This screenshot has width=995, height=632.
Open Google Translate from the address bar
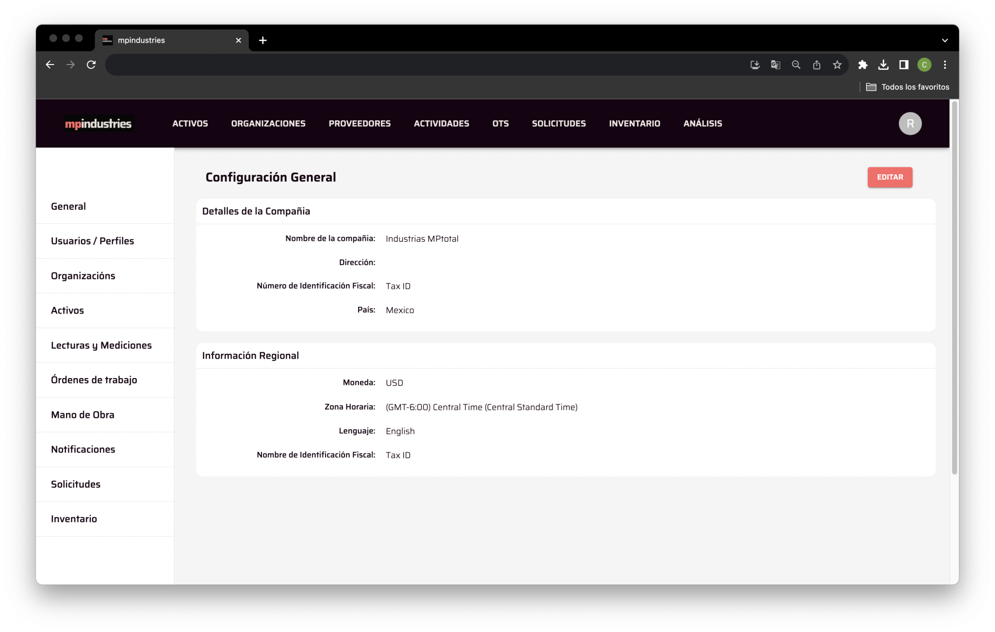775,65
